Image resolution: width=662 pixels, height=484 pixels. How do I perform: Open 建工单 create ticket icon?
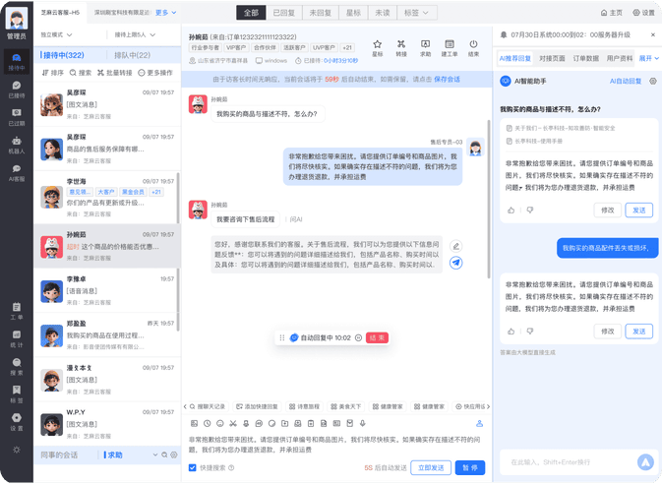(x=450, y=46)
